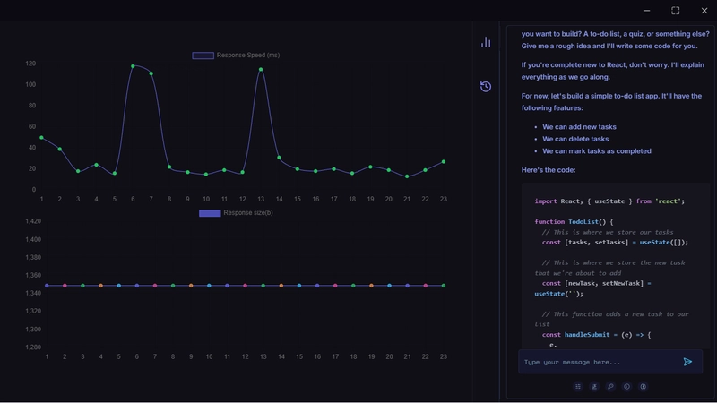
Task: Maximize the application window
Action: tap(675, 11)
